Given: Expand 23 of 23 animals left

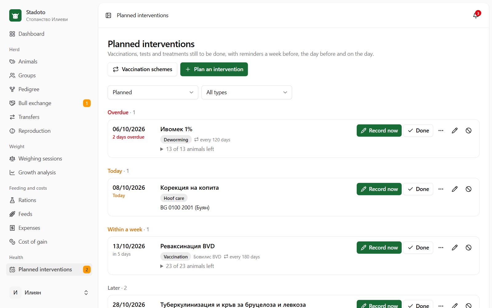Looking at the screenshot, I should 187,266.
